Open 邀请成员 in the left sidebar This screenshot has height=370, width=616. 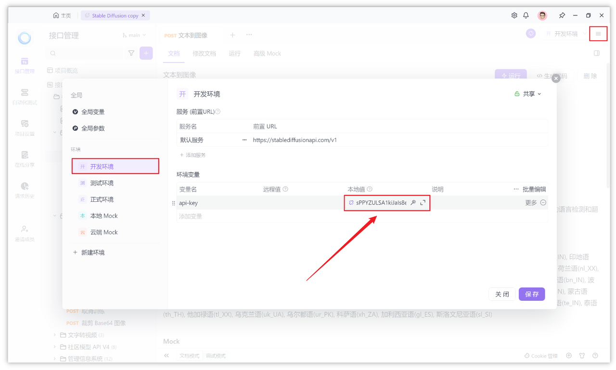pyautogui.click(x=25, y=234)
